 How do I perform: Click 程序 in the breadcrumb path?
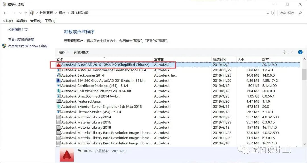[62, 13]
